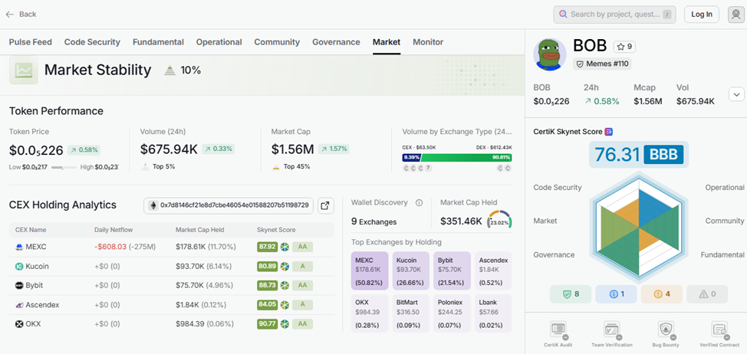Expand the token stats chevron dropdown
The image size is (747, 354).
click(735, 94)
